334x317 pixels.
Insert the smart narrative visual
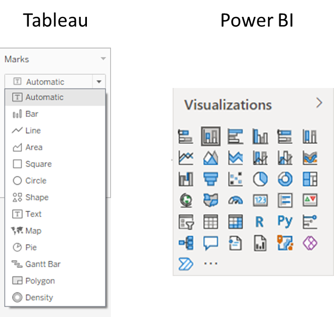236,243
